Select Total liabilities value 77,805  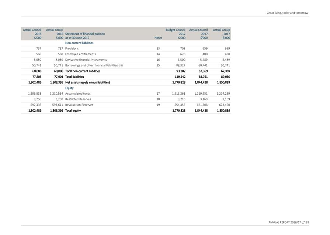(37, 77)
